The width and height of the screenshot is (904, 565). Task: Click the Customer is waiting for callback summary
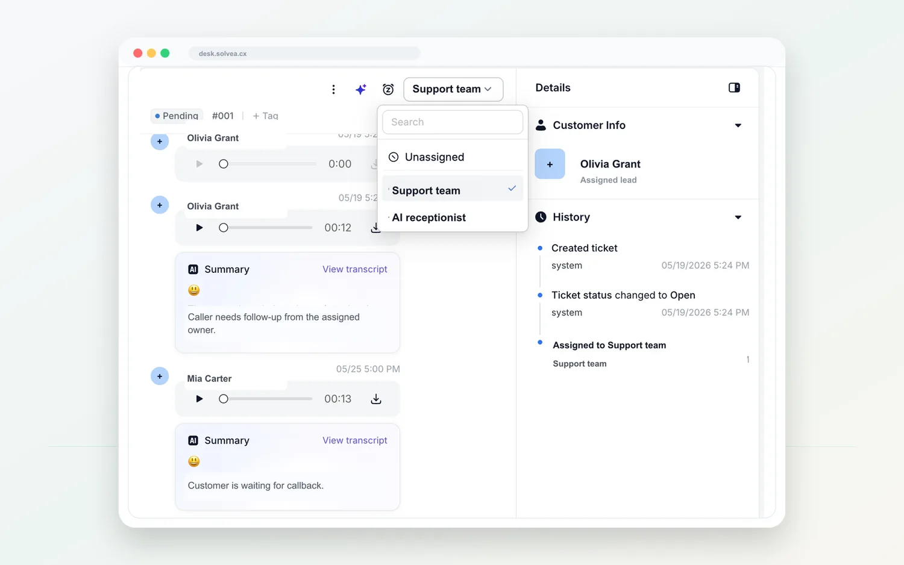pos(256,485)
